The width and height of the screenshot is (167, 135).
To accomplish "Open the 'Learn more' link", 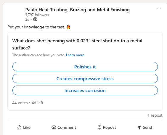I will [x=75, y=55].
